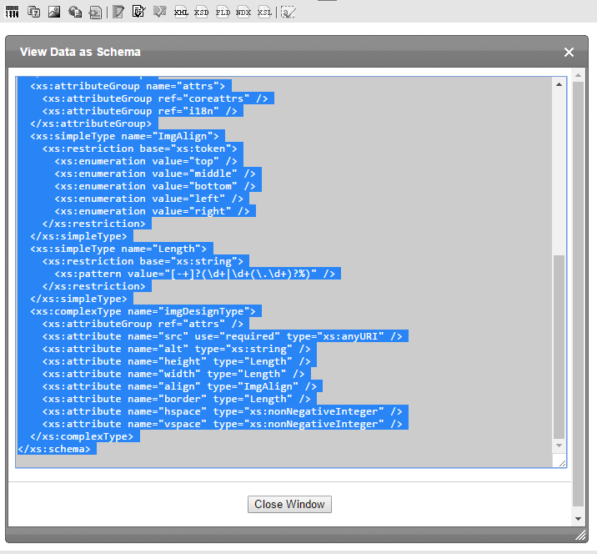Click the restriction base="xs:token" line
This screenshot has width=597, height=554.
pyautogui.click(x=140, y=149)
